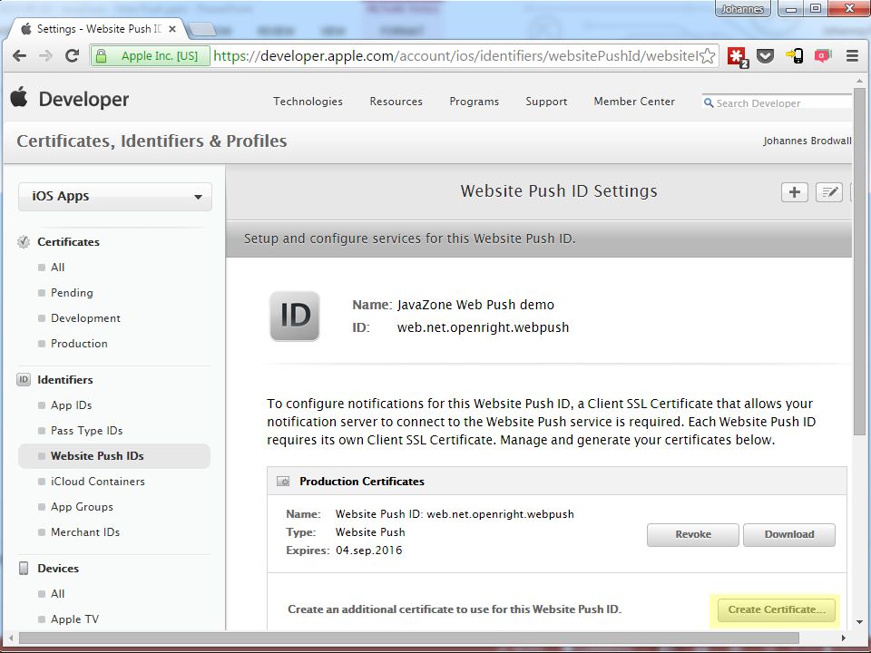Select Pending certificates
Image resolution: width=871 pixels, height=653 pixels.
pos(72,293)
